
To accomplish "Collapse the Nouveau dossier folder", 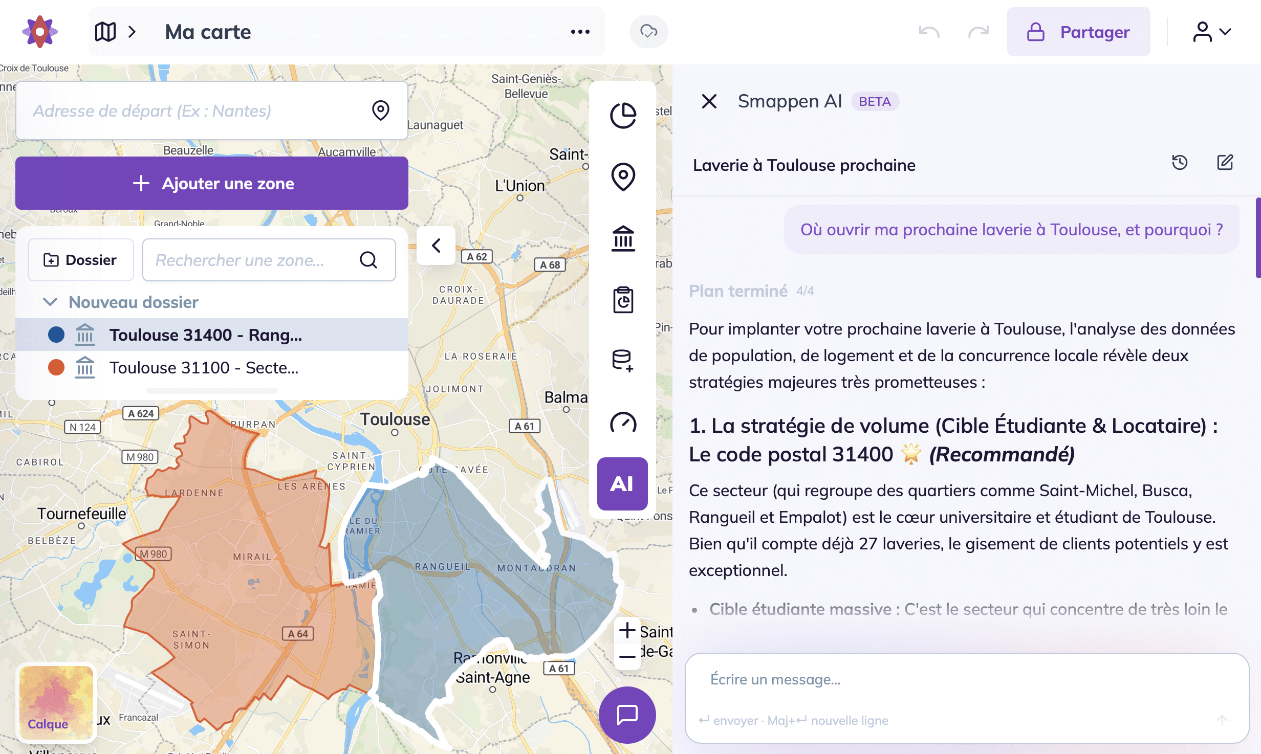I will tap(50, 302).
